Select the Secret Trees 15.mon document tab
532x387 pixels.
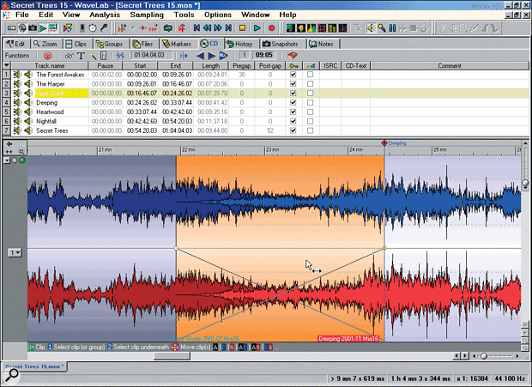pos(34,366)
